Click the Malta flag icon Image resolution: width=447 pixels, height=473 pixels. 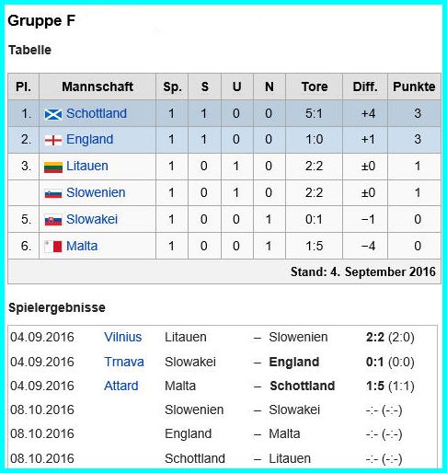pyautogui.click(x=53, y=247)
